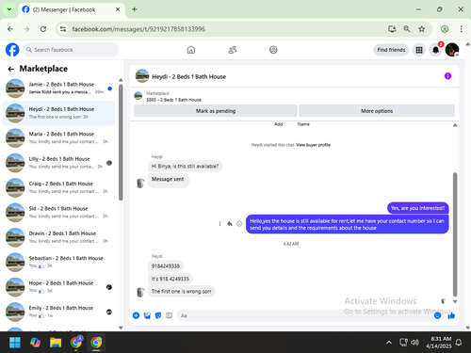Select Heydi - 2 Beds 1 Bath House chat
471x353 pixels.
[x=58, y=113]
